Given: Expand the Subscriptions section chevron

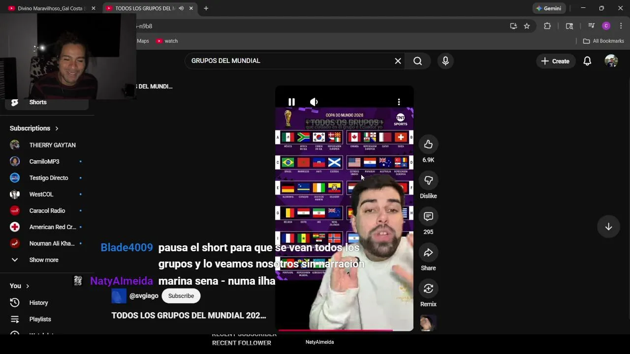Looking at the screenshot, I should point(57,128).
